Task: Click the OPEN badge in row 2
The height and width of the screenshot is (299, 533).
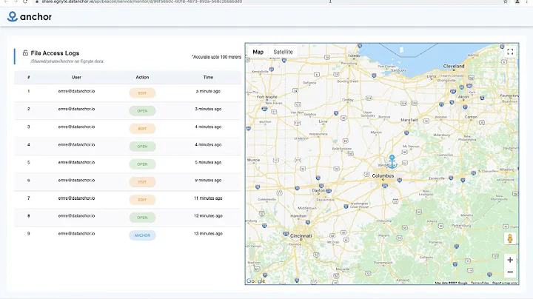Action: 142,111
